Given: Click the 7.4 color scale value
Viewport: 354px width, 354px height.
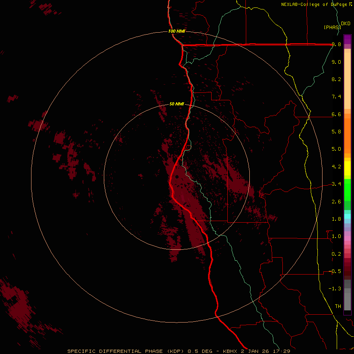Looking at the screenshot, I should coord(336,97).
